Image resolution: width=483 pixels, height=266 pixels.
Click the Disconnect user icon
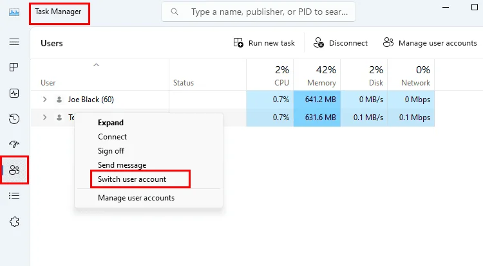(x=319, y=42)
